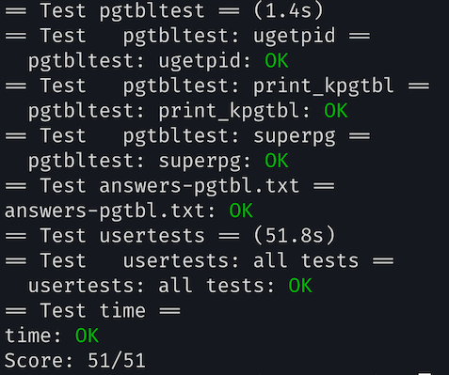
Task: Click the pgtbltest: superpg result line
Action: pos(158,161)
